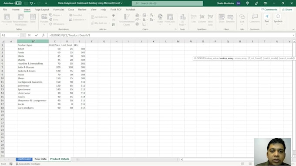Select column B header
Viewport: 296px width, 166px height.
(33, 41)
